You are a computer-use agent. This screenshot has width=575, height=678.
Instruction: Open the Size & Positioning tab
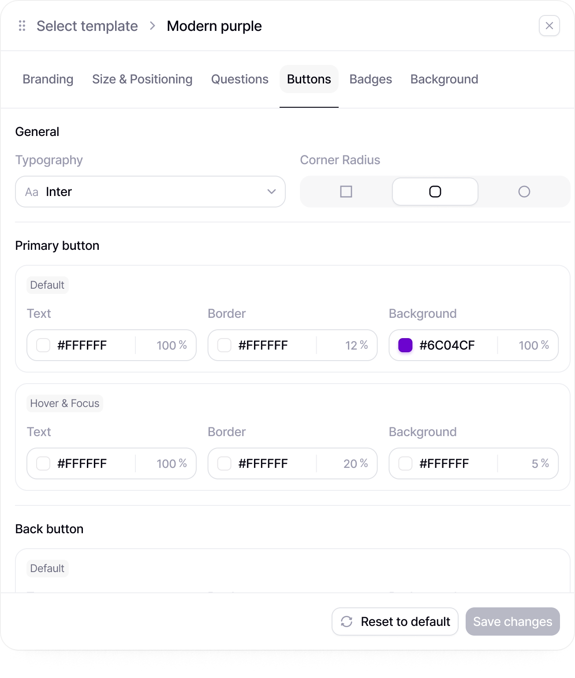point(142,79)
